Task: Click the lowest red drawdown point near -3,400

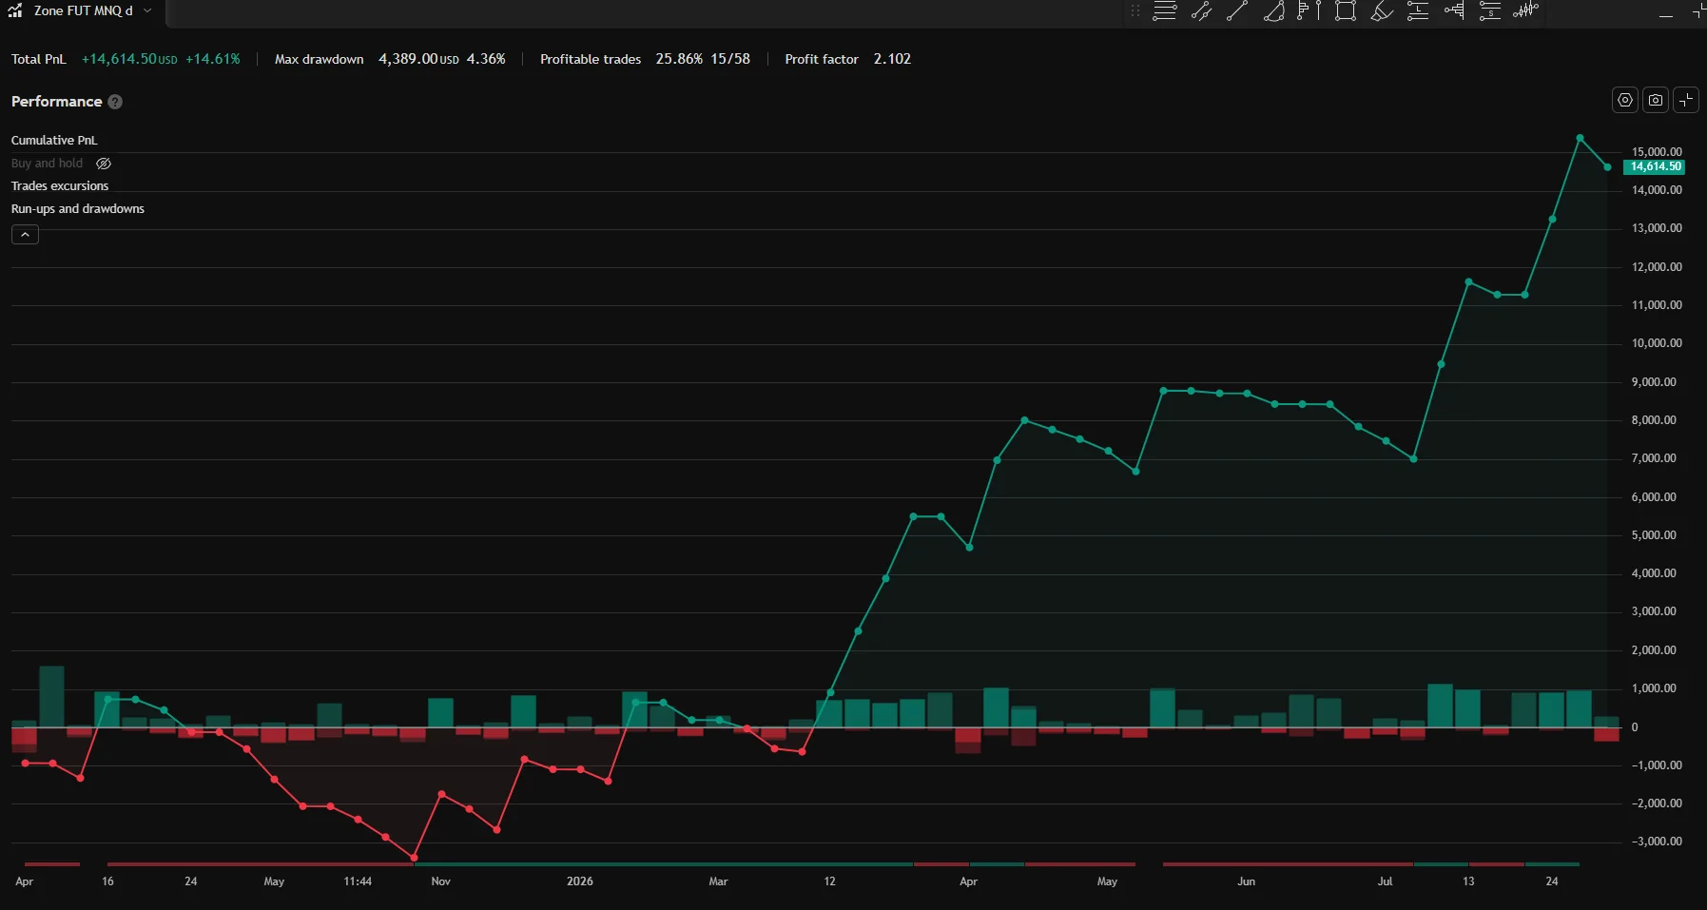Action: (x=414, y=858)
